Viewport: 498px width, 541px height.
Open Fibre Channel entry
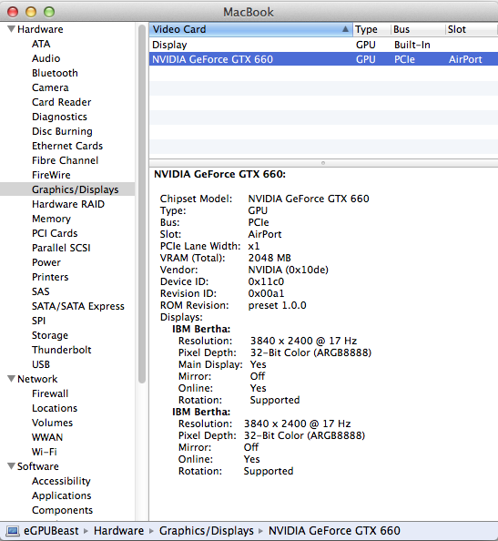click(x=66, y=160)
